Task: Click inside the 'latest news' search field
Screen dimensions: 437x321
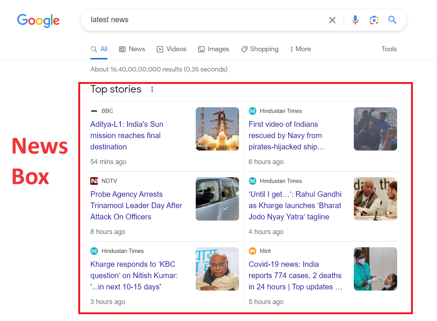Action: click(203, 20)
